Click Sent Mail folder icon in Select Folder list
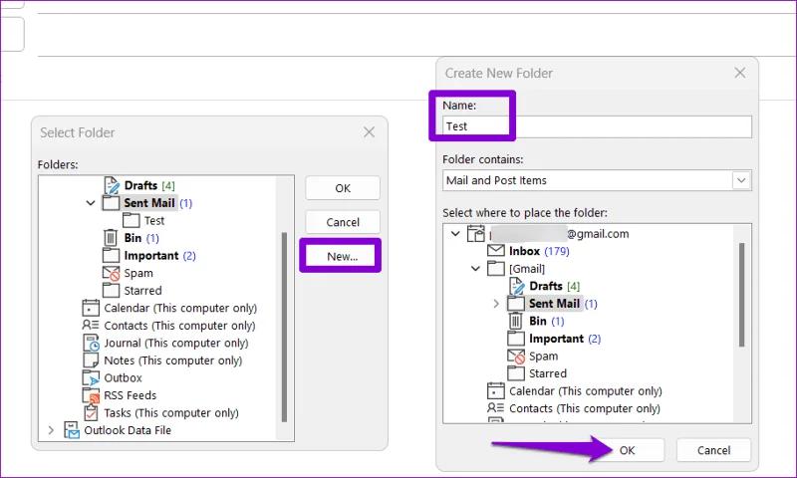 (x=111, y=203)
